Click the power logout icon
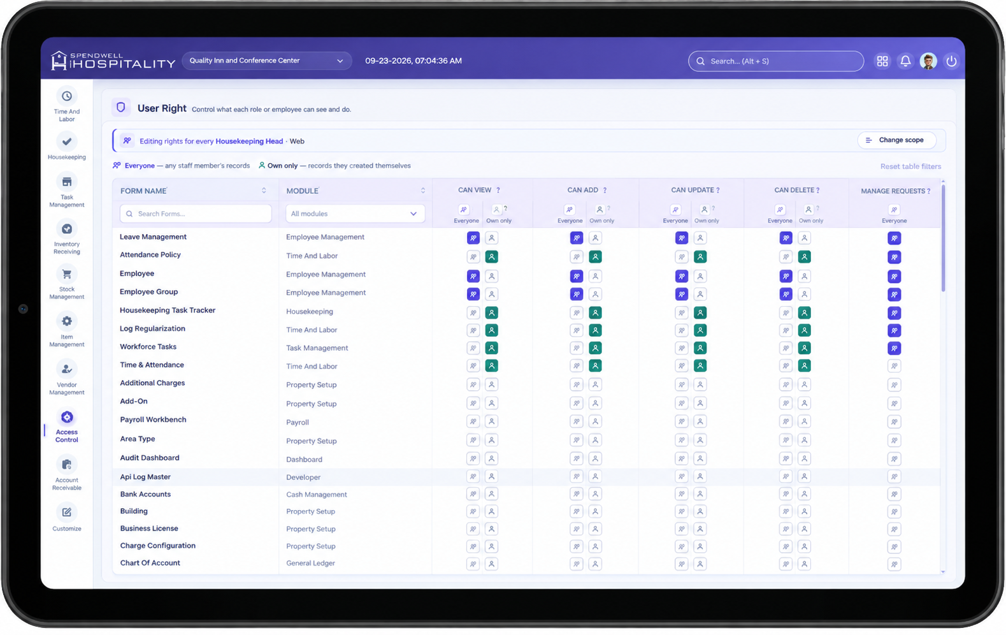The width and height of the screenshot is (1006, 635). (x=951, y=61)
